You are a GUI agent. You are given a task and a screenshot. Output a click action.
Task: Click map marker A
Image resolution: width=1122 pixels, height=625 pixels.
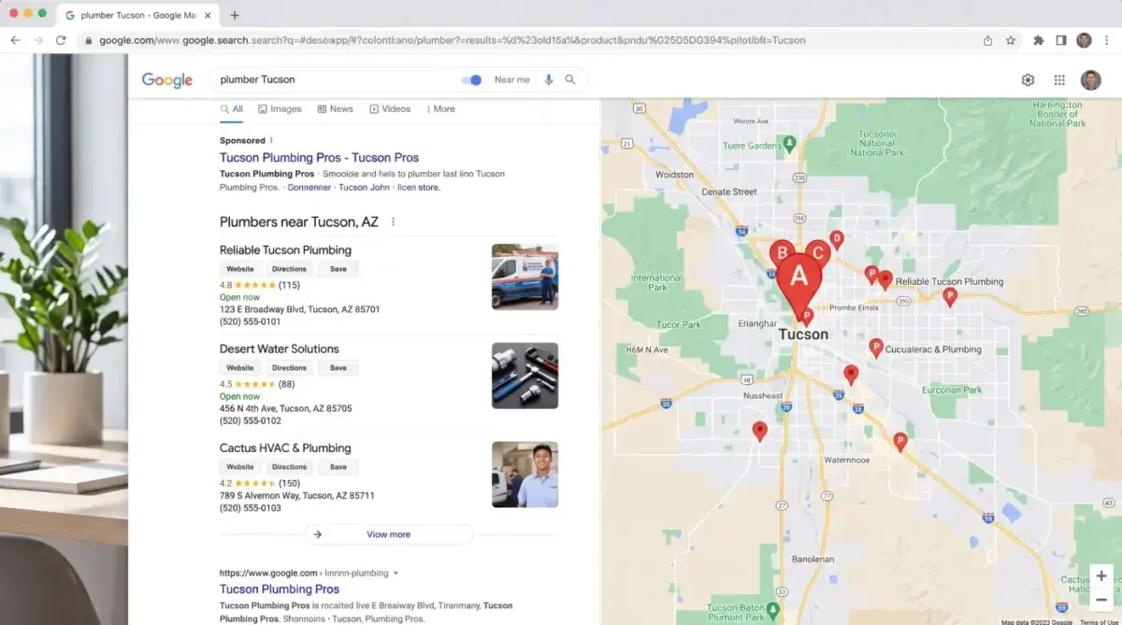point(798,282)
